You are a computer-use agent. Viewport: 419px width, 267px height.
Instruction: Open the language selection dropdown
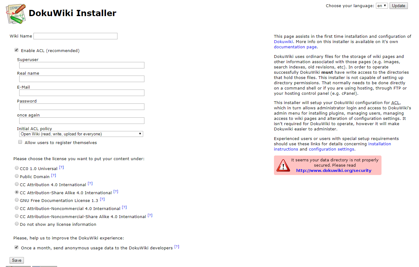click(x=382, y=6)
